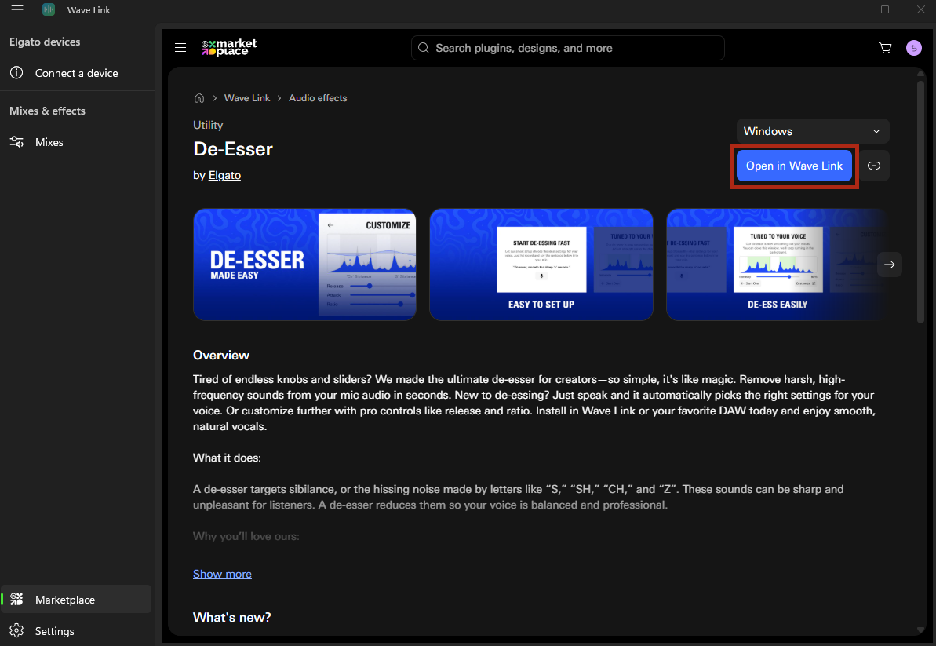936x646 pixels.
Task: Click the Elgato devices section header
Action: click(45, 42)
